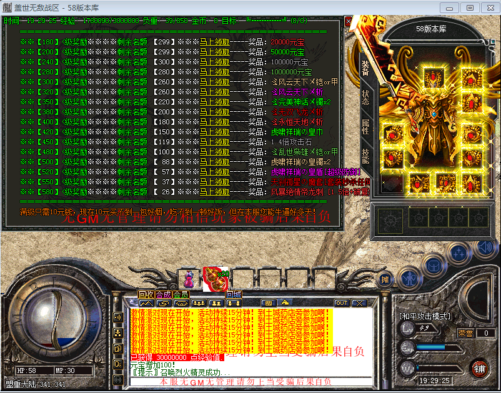Click 马上领取 on the 550级 row
Screen dimensions: 501x393
pos(215,182)
